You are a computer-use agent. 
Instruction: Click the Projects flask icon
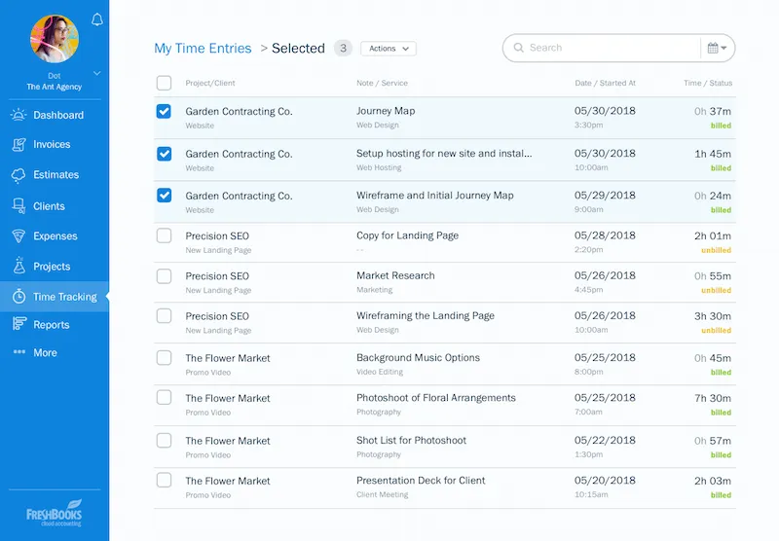coord(19,266)
